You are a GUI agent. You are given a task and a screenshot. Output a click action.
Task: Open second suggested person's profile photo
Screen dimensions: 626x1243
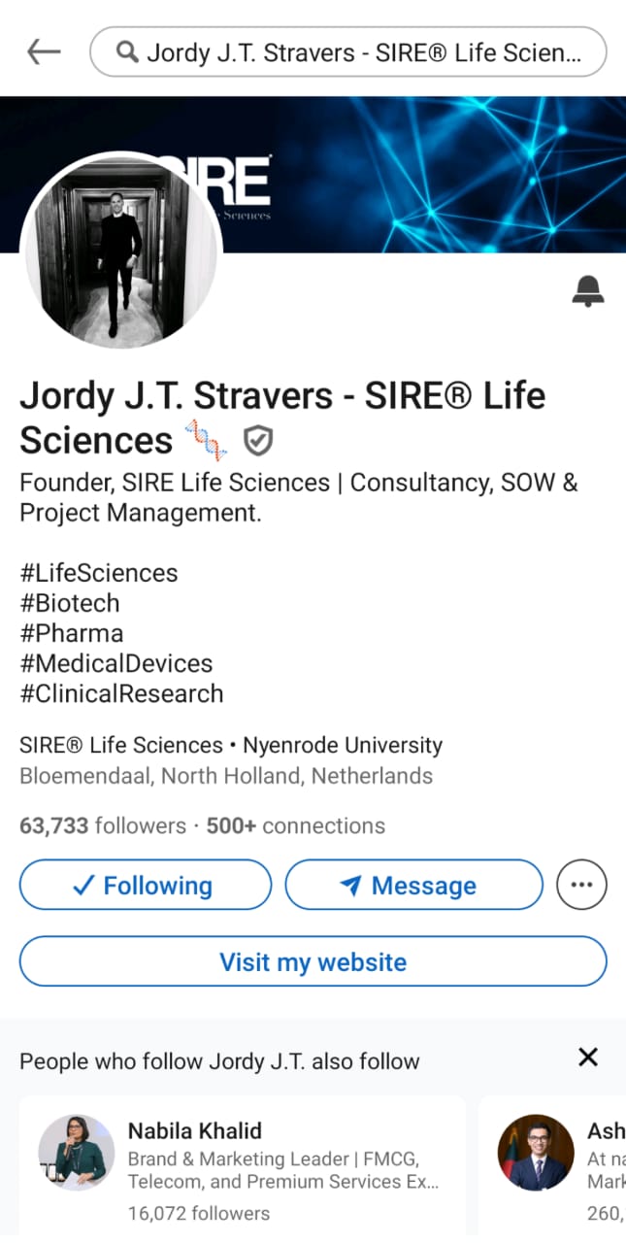[x=536, y=1153]
